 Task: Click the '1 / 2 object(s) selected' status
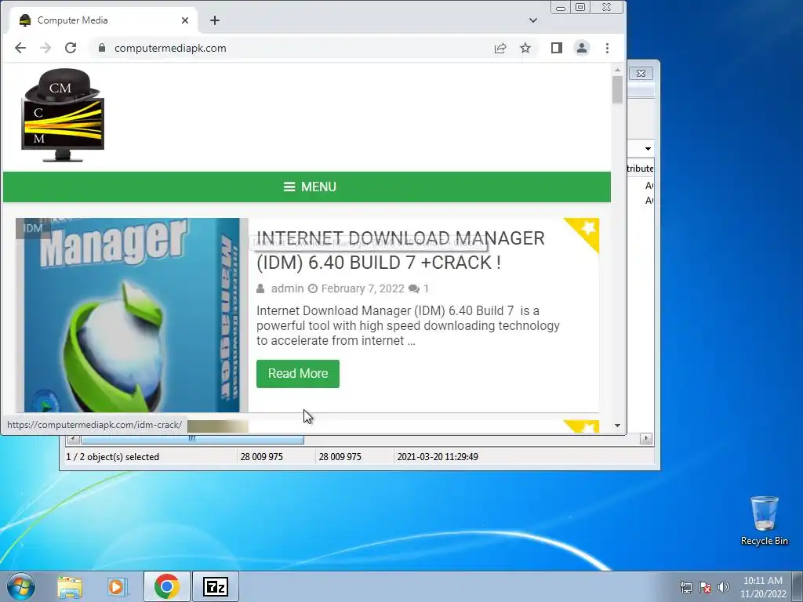[x=113, y=457]
